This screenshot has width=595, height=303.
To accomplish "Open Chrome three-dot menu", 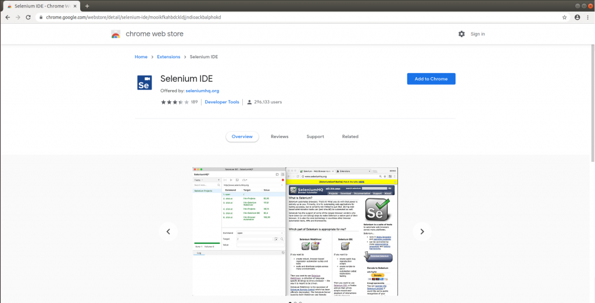I will (x=587, y=17).
